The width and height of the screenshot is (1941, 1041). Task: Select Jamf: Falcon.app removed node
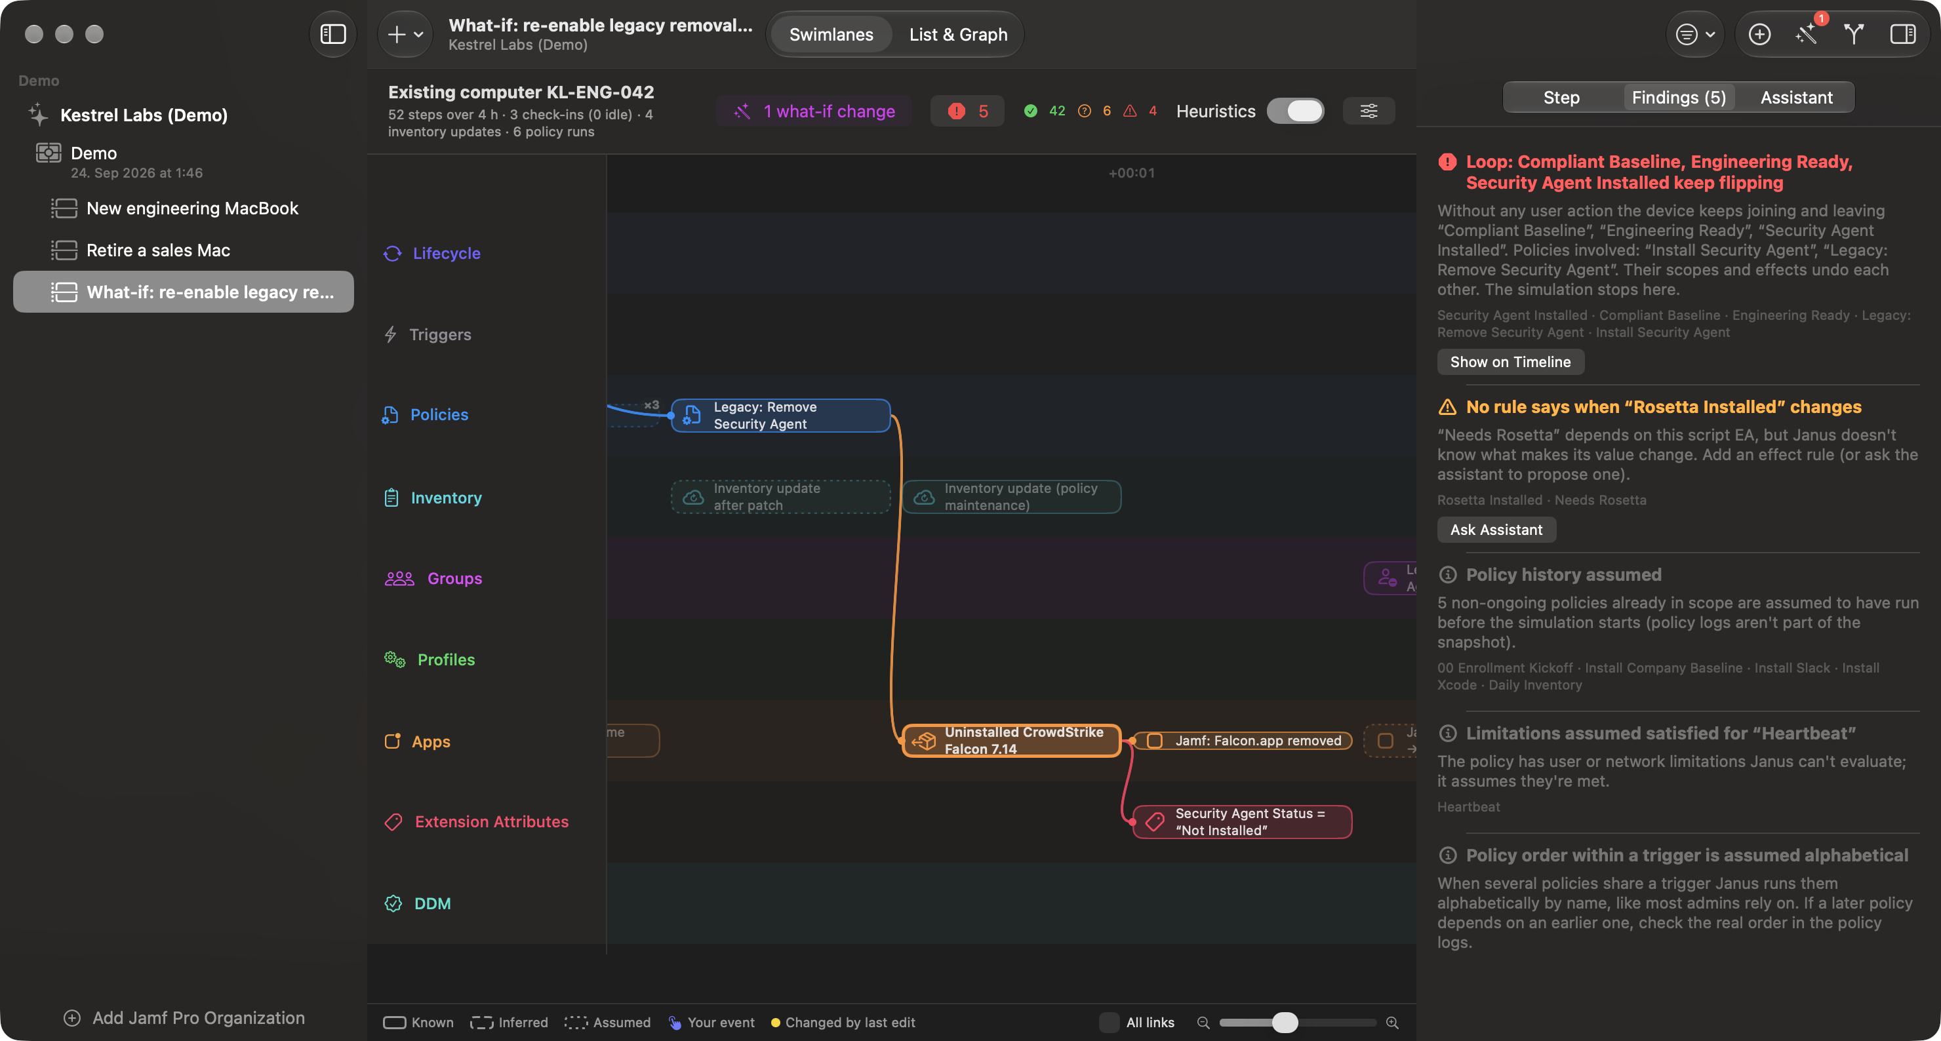tap(1243, 741)
